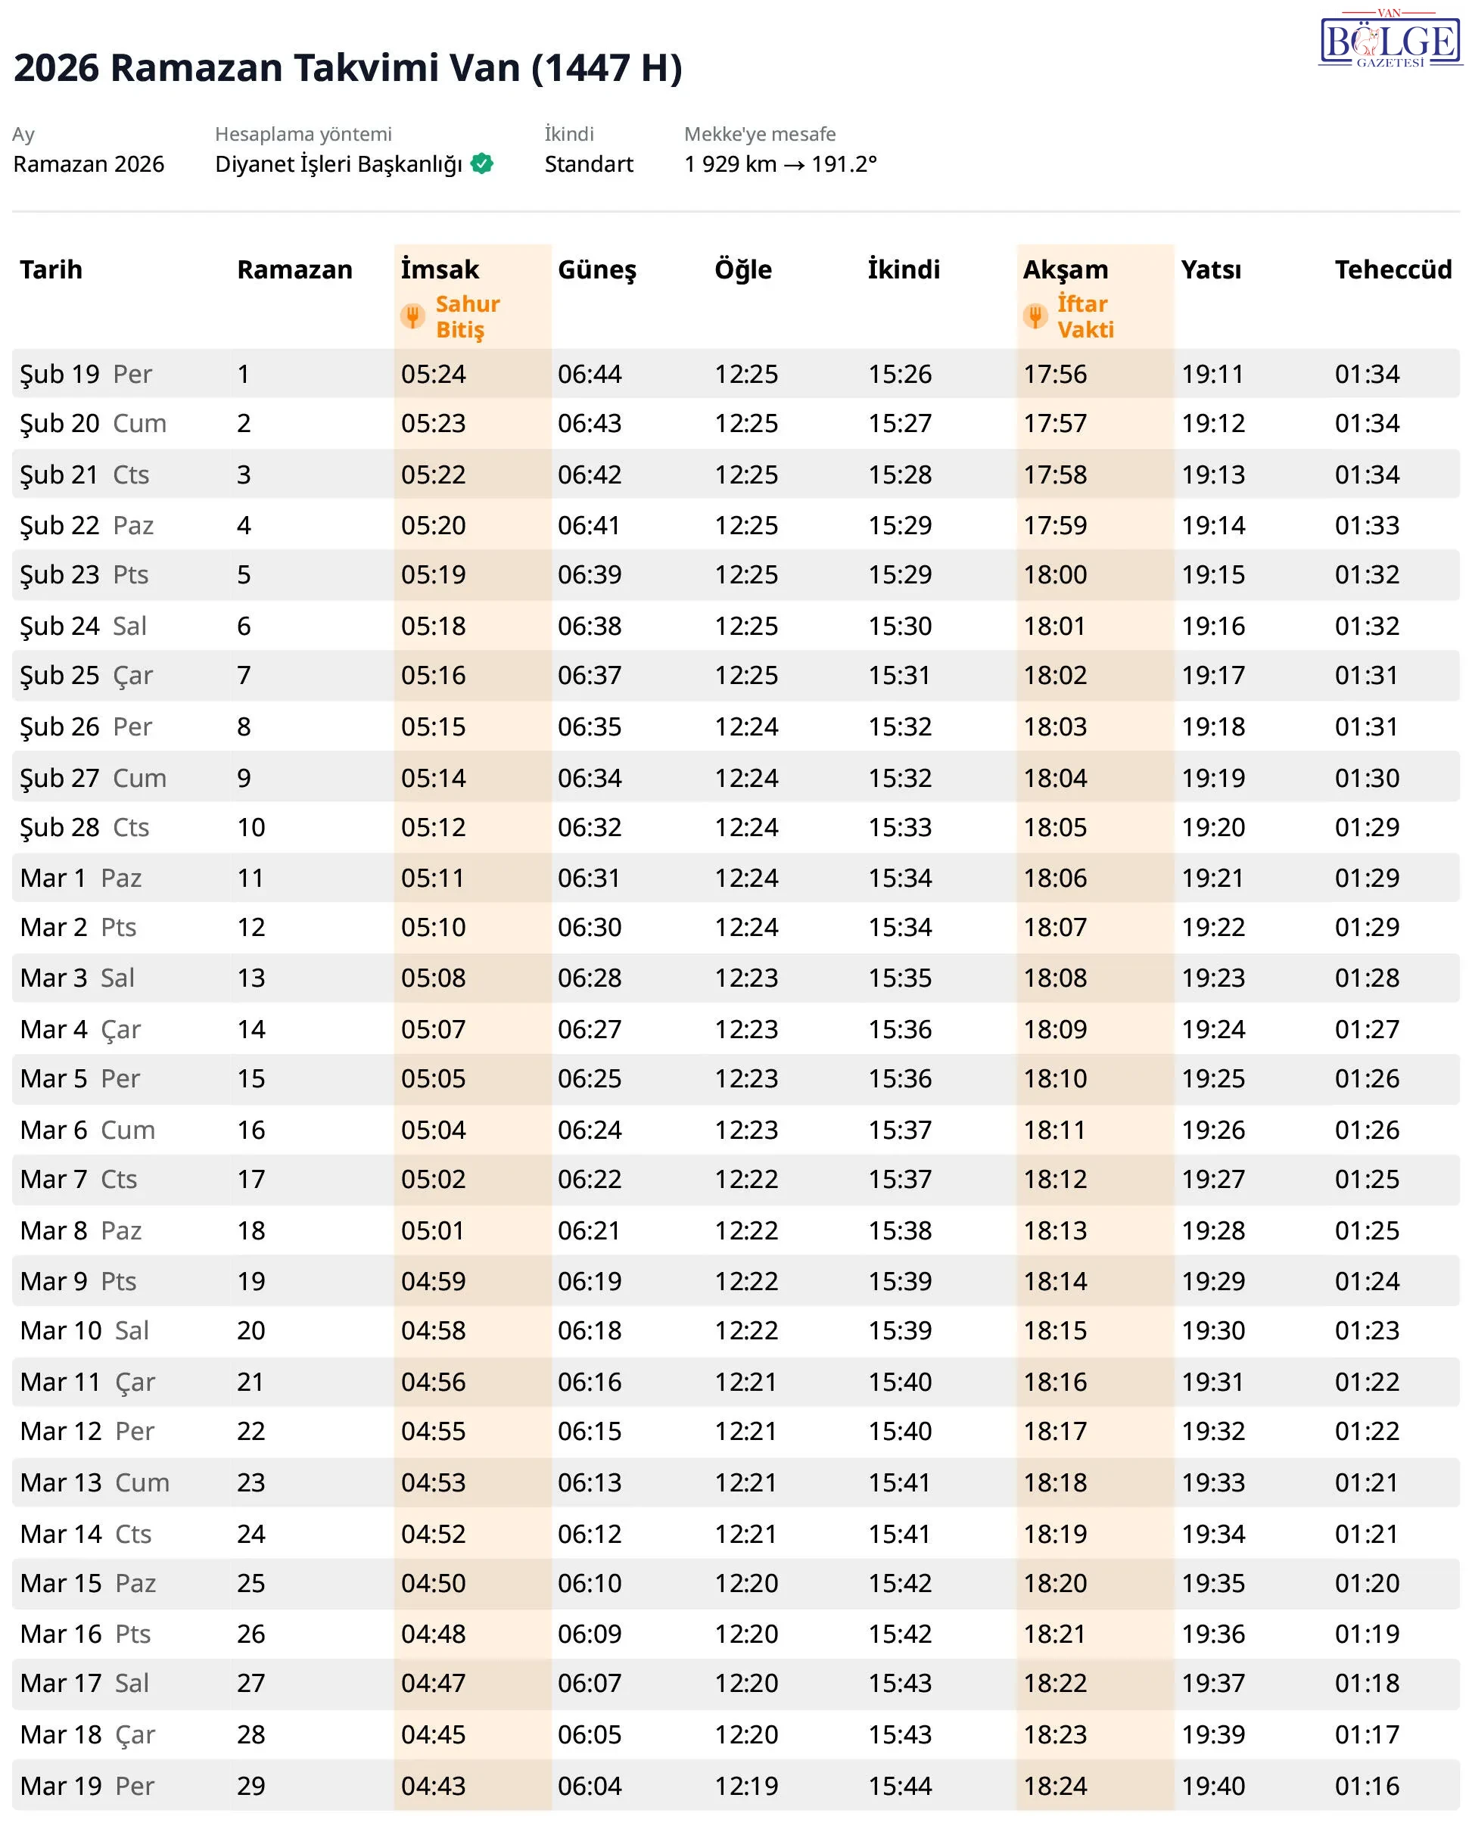Click the page title 2026 Ramazan Takvimi Van

click(347, 68)
